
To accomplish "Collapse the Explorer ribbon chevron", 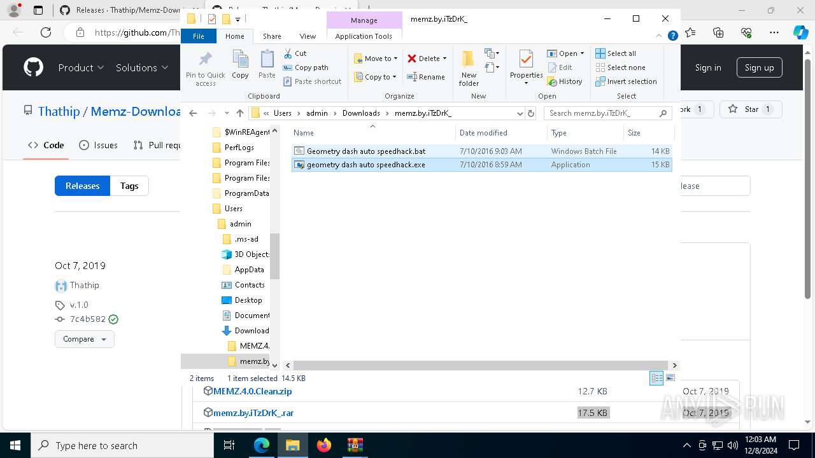I will [660, 36].
